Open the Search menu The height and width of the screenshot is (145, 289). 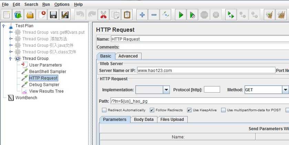click(x=31, y=4)
